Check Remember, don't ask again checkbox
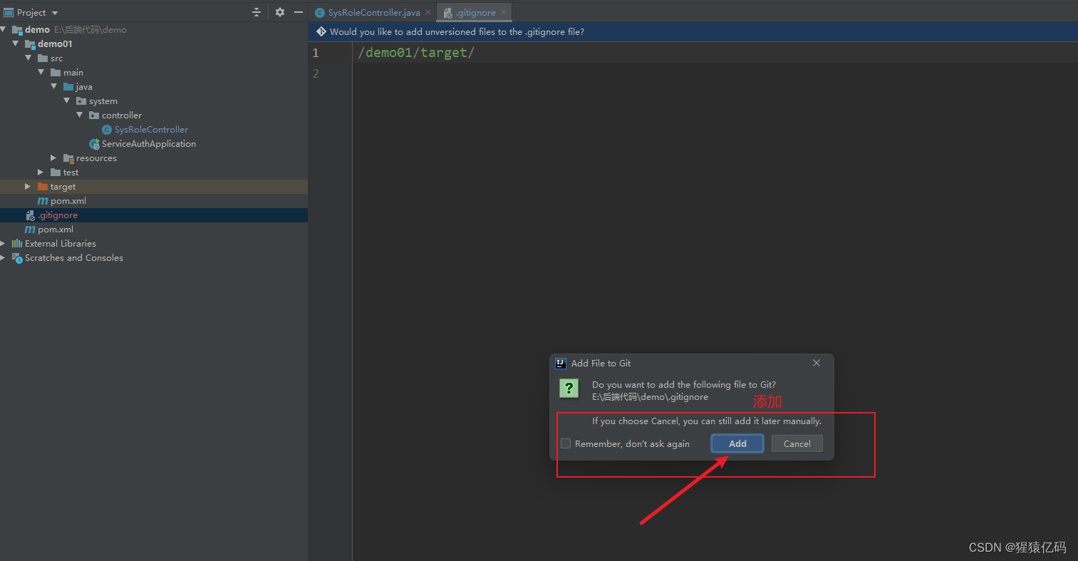This screenshot has height=561, width=1078. point(566,443)
